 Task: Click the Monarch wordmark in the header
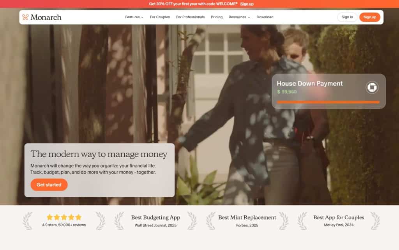coord(46,17)
